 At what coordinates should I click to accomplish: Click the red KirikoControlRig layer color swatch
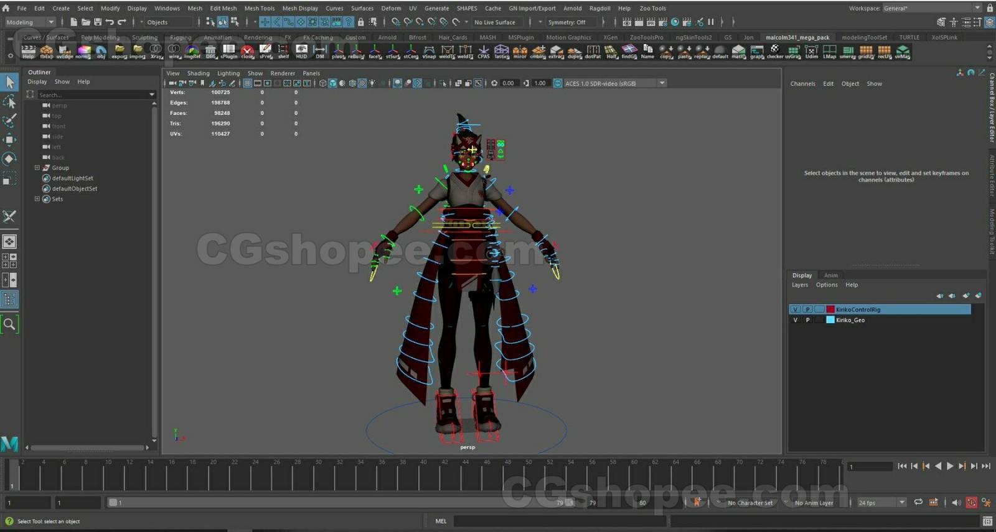(x=830, y=310)
